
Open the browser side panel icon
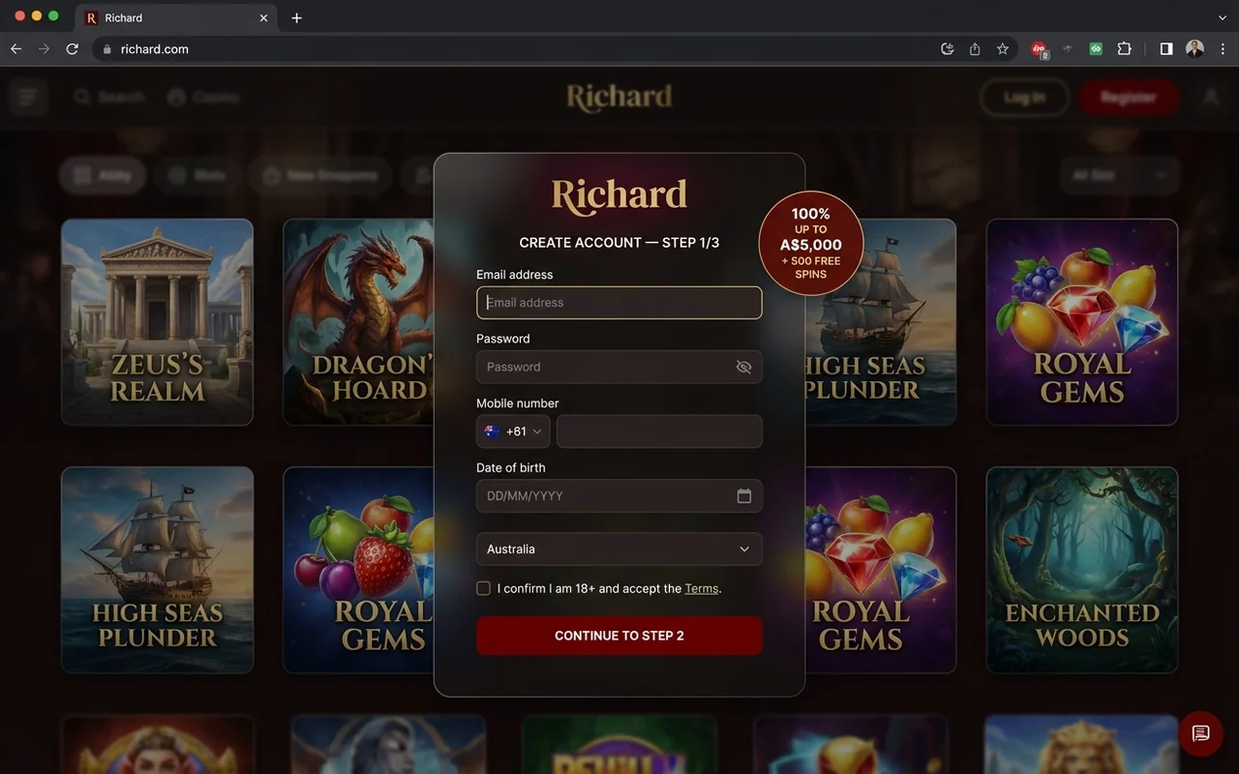[x=1166, y=48]
